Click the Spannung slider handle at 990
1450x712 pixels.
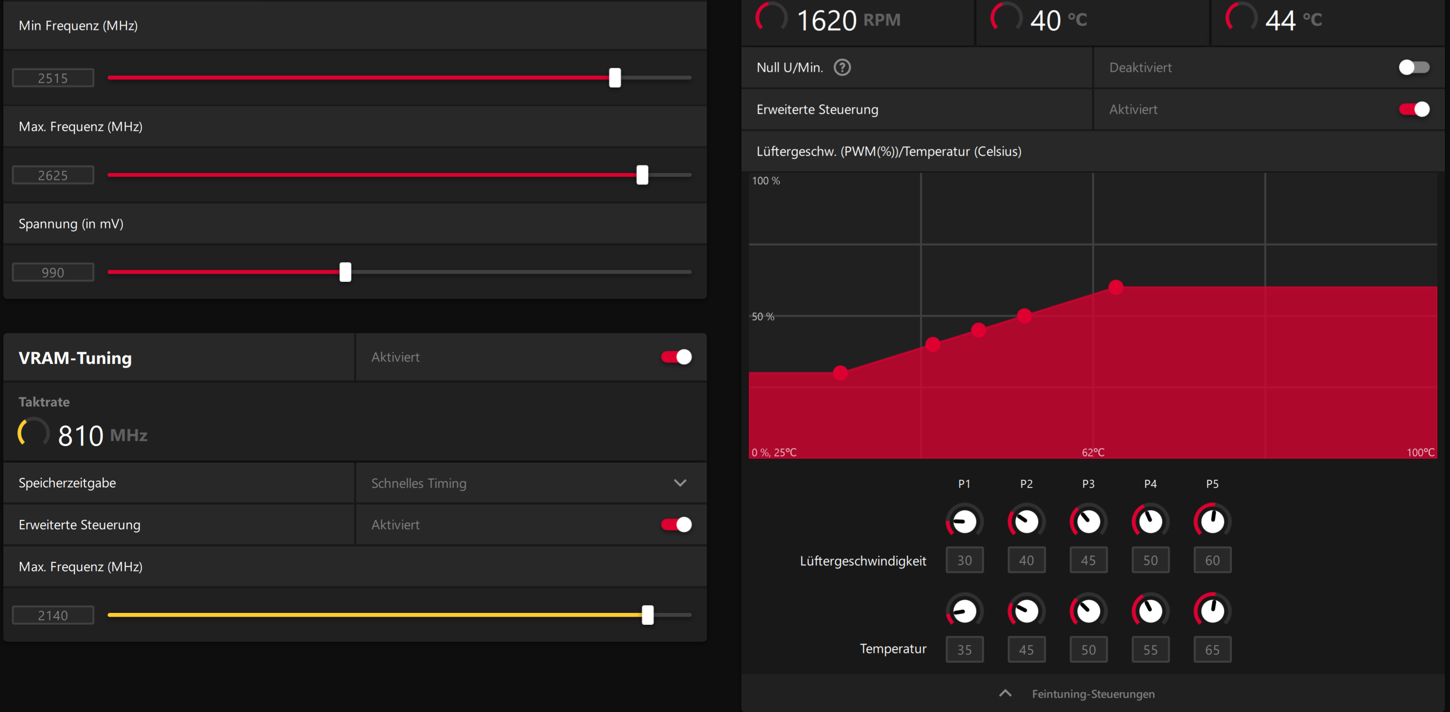(345, 272)
